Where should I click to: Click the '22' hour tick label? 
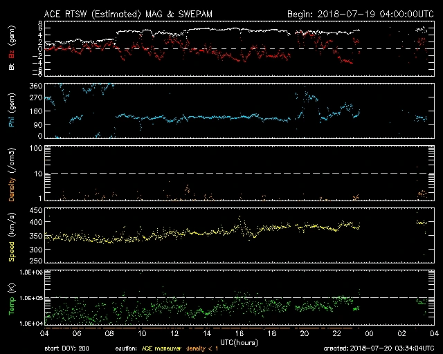tap(337, 334)
